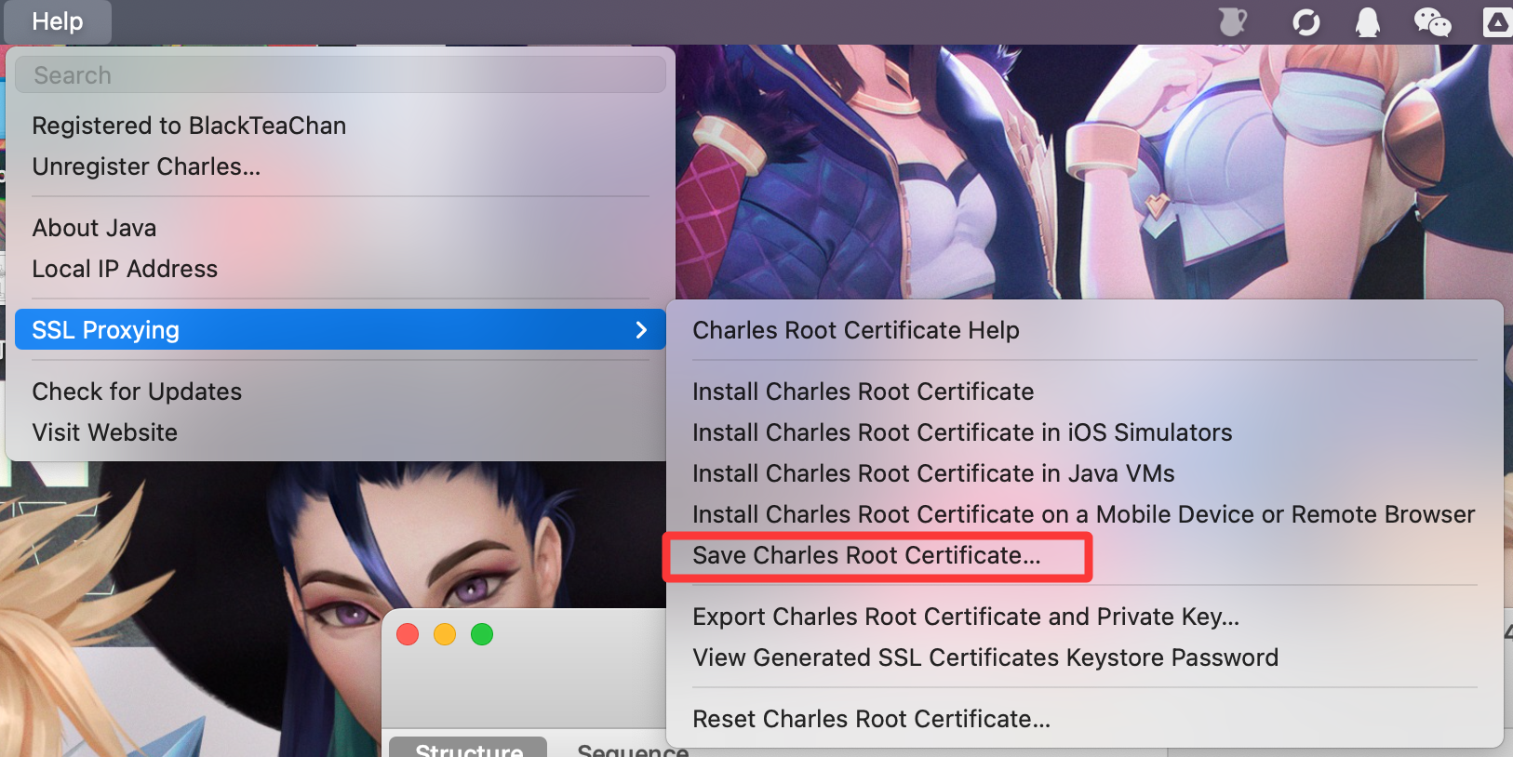Click the triangle icon at menu bar edge
The height and width of the screenshot is (757, 1513).
(1497, 21)
